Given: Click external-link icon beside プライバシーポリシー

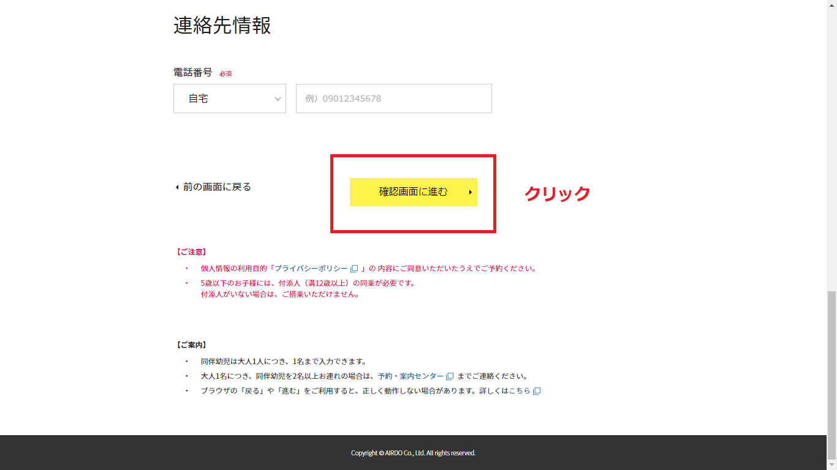Looking at the screenshot, I should click(x=354, y=269).
